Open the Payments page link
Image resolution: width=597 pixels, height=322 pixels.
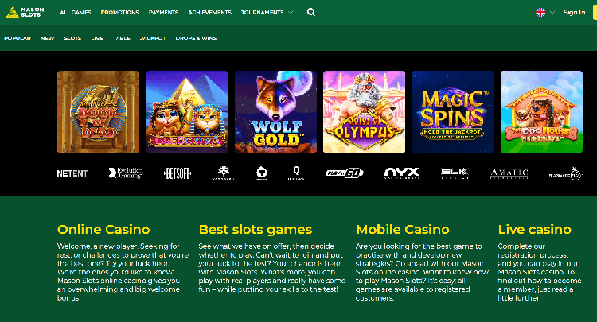[163, 12]
